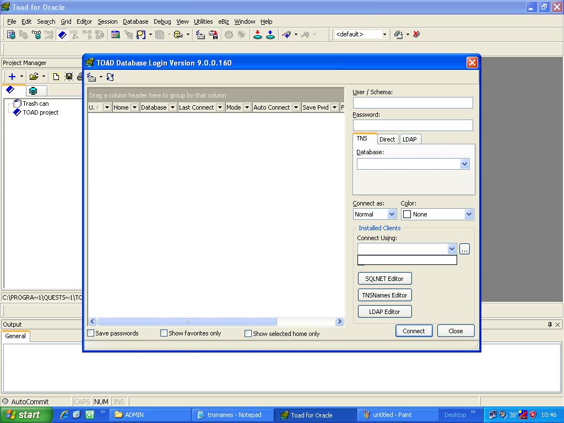
Task: Open the Auto Connect column filter dropdown
Action: point(296,107)
